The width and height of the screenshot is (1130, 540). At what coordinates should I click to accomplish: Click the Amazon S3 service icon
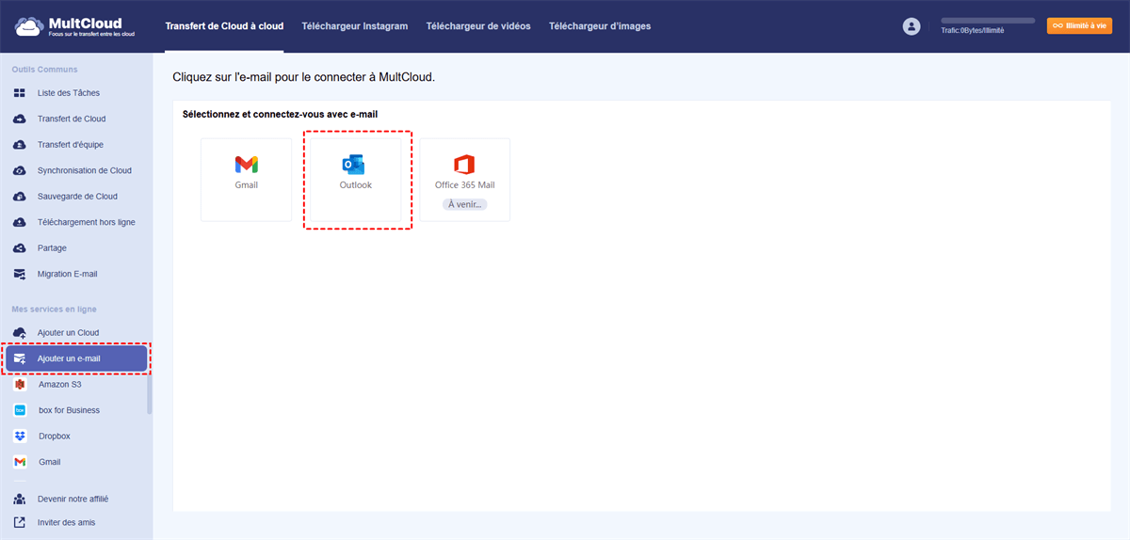[20, 385]
